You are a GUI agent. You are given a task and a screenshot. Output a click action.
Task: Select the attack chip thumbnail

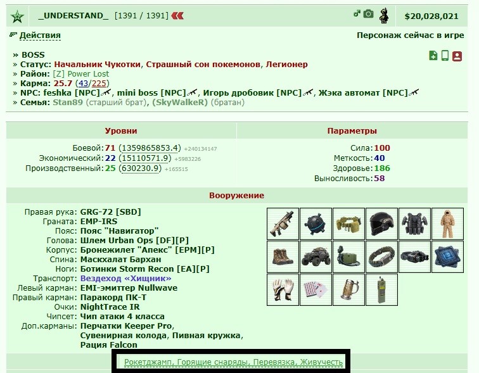click(448, 256)
